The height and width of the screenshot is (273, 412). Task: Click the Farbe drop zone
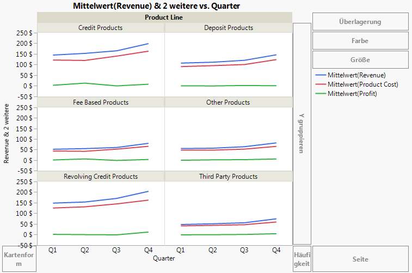[x=360, y=41]
